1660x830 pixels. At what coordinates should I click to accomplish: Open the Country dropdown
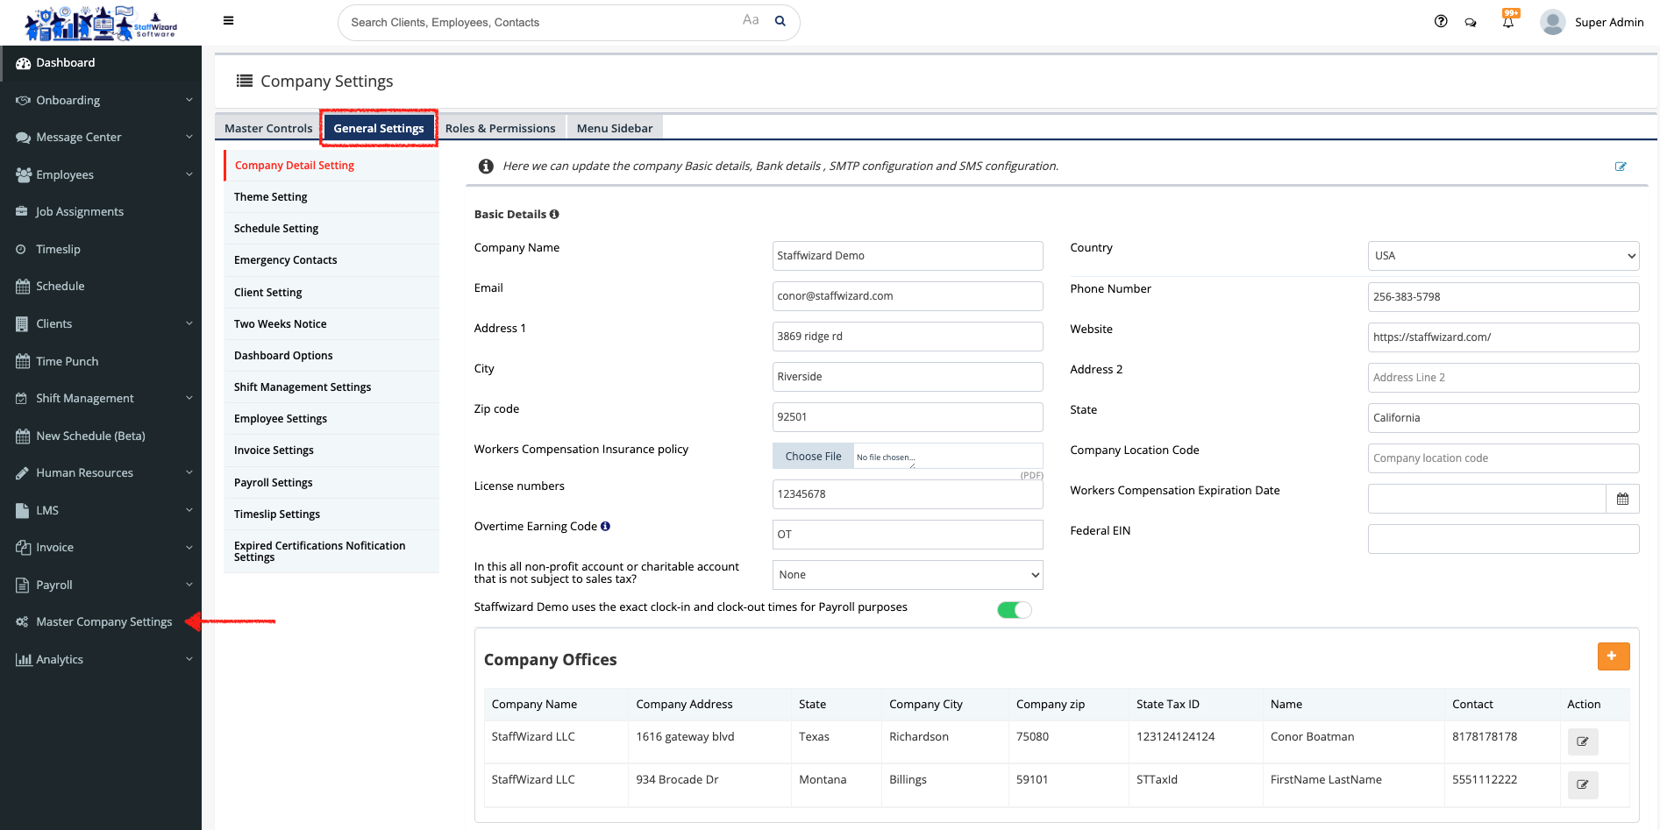click(1503, 256)
